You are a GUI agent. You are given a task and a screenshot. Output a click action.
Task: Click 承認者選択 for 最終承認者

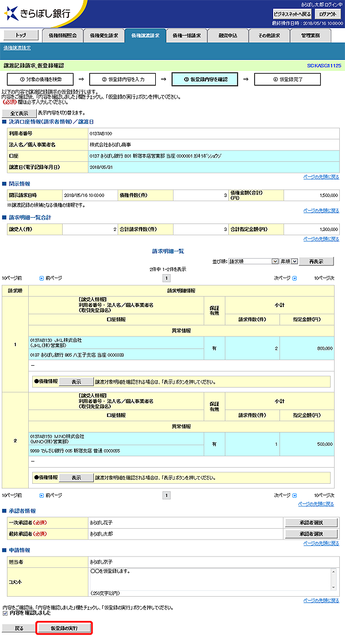(311, 533)
